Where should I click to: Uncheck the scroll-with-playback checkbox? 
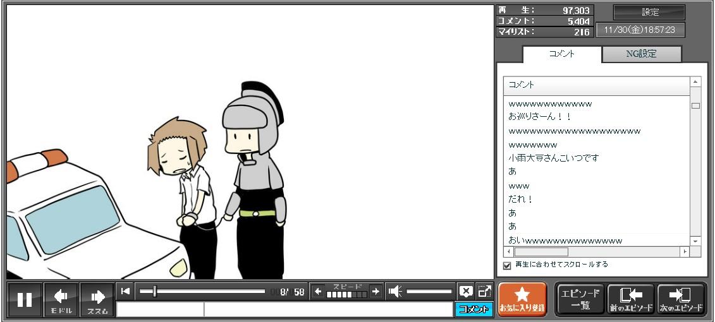click(x=507, y=265)
